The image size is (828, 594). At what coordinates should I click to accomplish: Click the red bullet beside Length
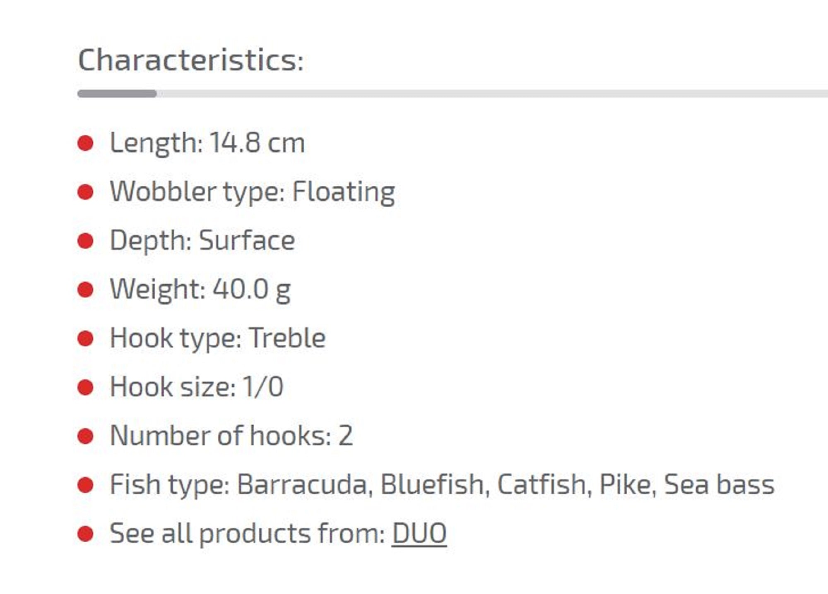point(86,144)
